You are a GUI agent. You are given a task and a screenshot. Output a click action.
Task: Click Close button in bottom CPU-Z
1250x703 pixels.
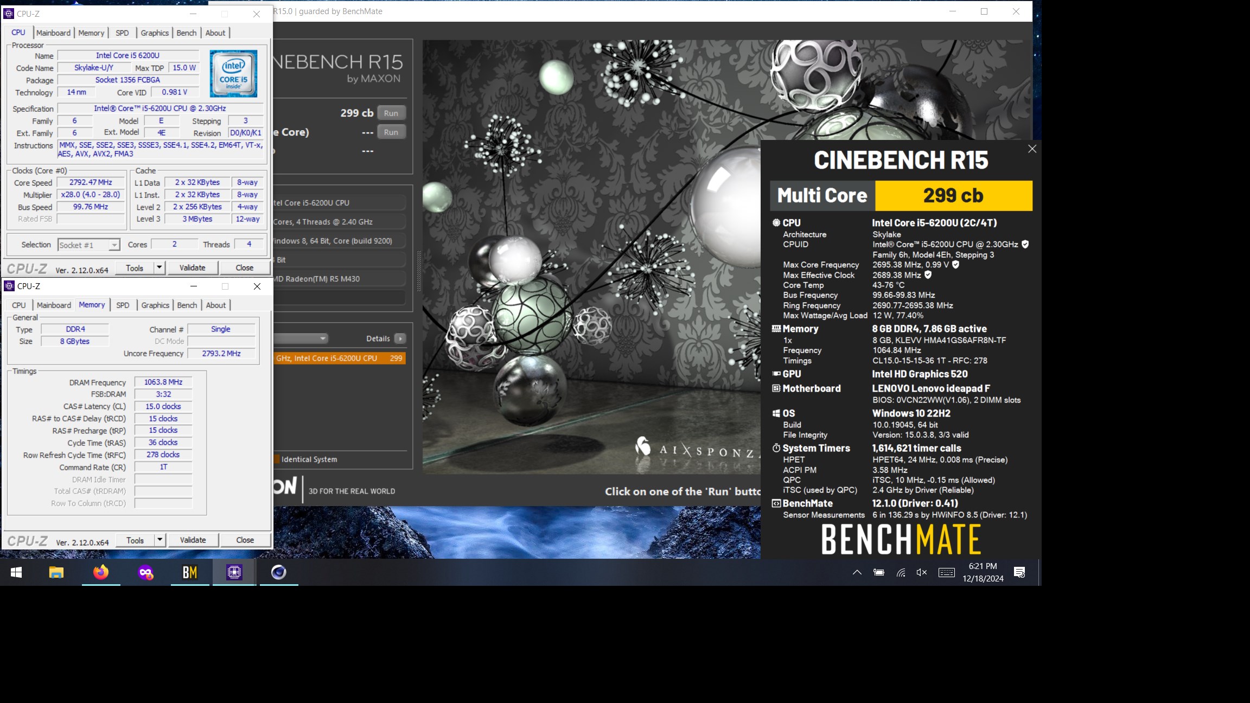coord(245,540)
